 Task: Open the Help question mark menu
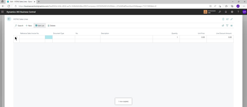[238, 12]
